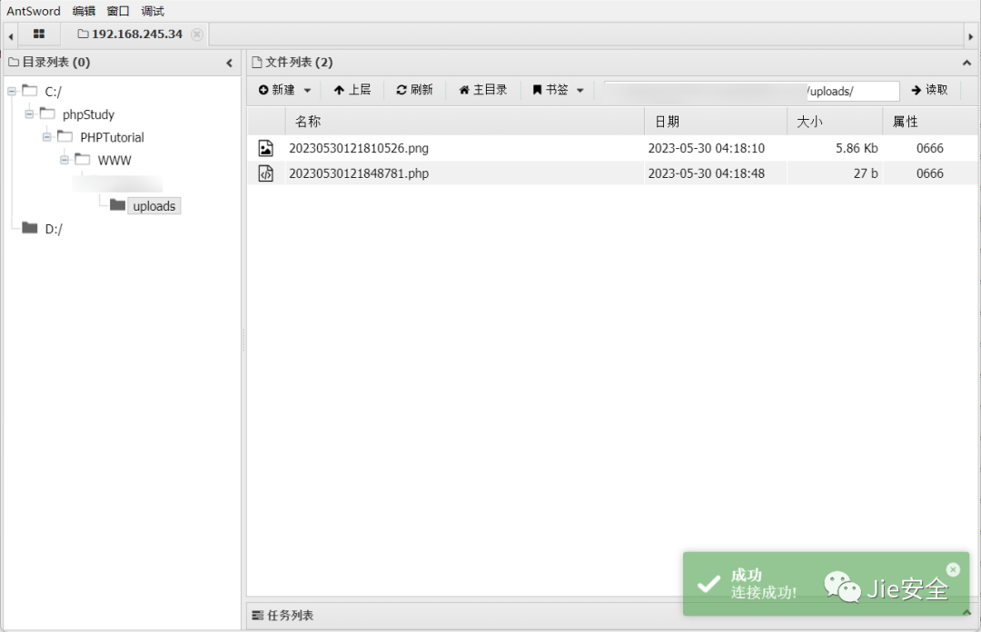Click the code file icon for the php

point(266,173)
